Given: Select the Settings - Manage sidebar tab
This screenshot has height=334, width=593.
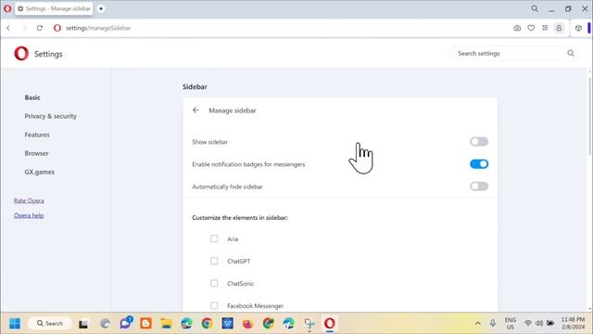Looking at the screenshot, I should pos(54,8).
